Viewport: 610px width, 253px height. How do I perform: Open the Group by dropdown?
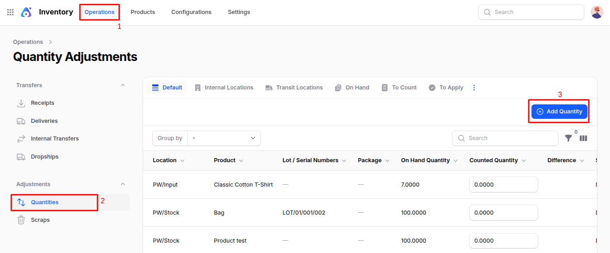tap(224, 138)
